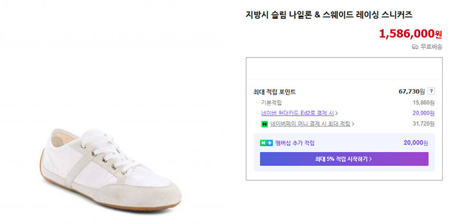Expand chevron after 네이버페이 머니 link
Image resolution: width=456 pixels, height=224 pixels.
pyautogui.click(x=353, y=124)
